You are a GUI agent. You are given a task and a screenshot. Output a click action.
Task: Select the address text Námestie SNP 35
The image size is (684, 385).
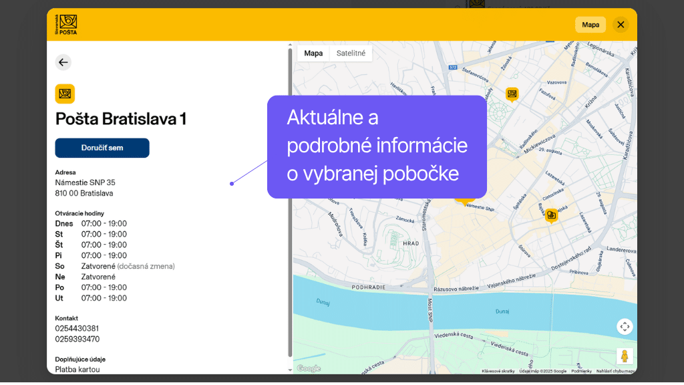(85, 182)
